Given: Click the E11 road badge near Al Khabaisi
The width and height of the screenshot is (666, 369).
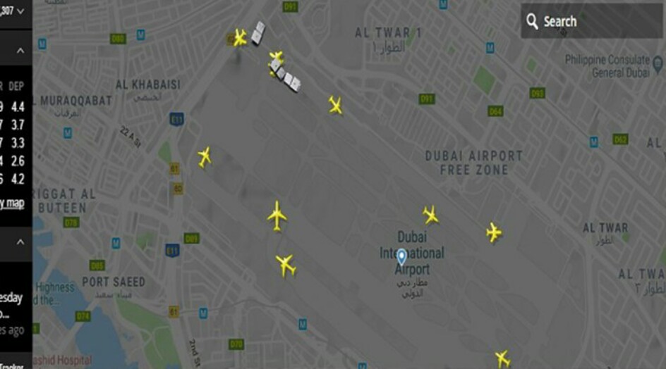Looking at the screenshot, I should (x=177, y=119).
